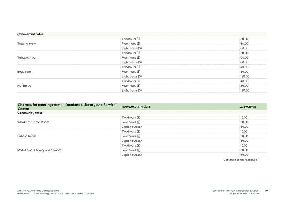Click the Notes/explanations column header

coord(135,106)
